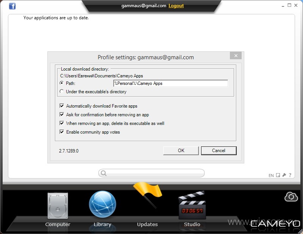
Task: Click the gammaus@gmail.com account text
Action: tap(144, 6)
